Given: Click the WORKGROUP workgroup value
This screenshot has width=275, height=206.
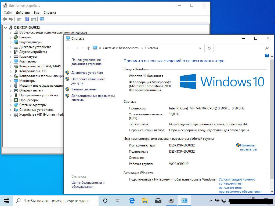Looking at the screenshot, I should pyautogui.click(x=179, y=164).
